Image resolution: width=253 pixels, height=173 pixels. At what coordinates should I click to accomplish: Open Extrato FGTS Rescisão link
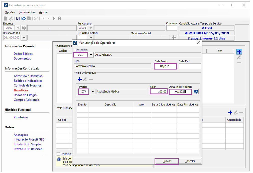click(28, 149)
